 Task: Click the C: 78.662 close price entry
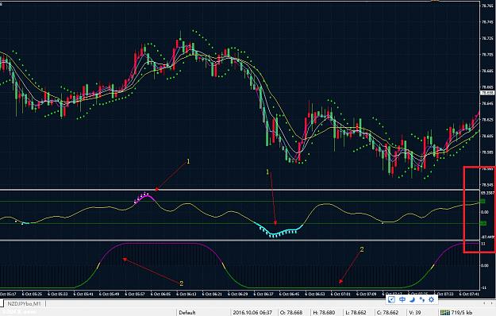tap(388, 313)
